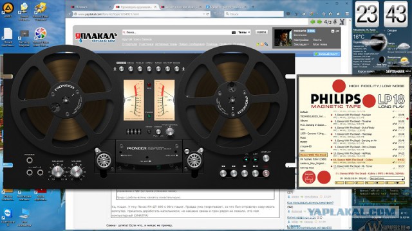The image size is (412, 231).
Task: Click the stop button in the tape deck transport row
Action: pos(245,173)
